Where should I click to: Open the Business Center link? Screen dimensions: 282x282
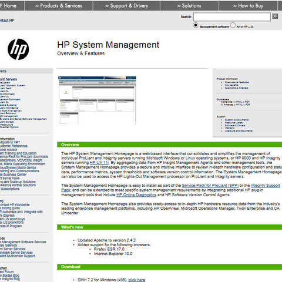click(x=13, y=174)
